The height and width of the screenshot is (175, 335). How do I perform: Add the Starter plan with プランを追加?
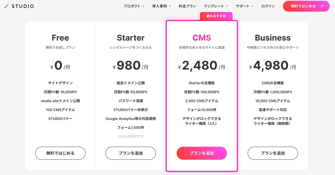[x=131, y=153]
